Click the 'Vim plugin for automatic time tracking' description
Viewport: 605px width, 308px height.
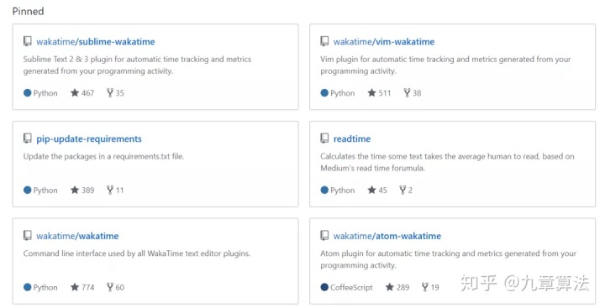click(x=445, y=65)
